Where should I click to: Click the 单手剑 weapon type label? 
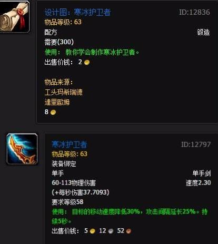click(x=202, y=174)
